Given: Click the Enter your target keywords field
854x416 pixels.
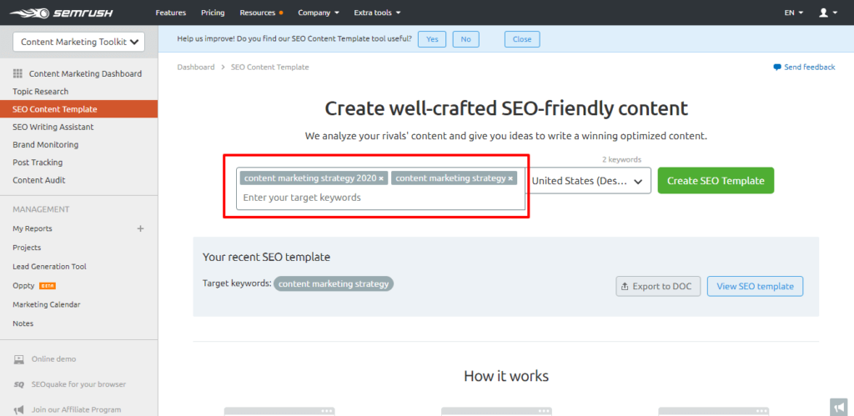Looking at the screenshot, I should click(380, 198).
